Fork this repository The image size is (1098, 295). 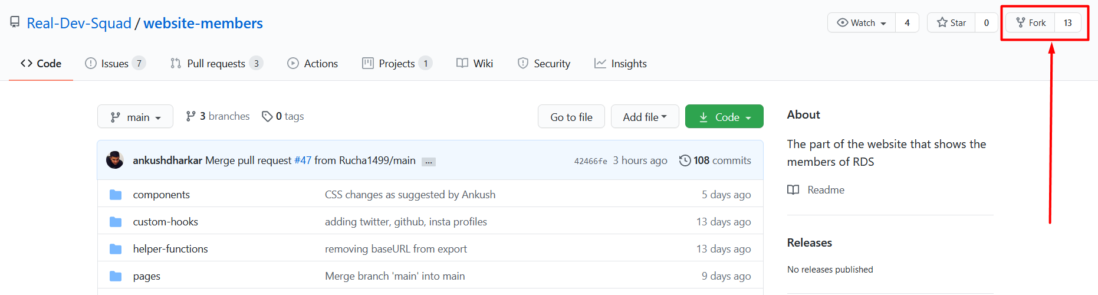pyautogui.click(x=1031, y=23)
